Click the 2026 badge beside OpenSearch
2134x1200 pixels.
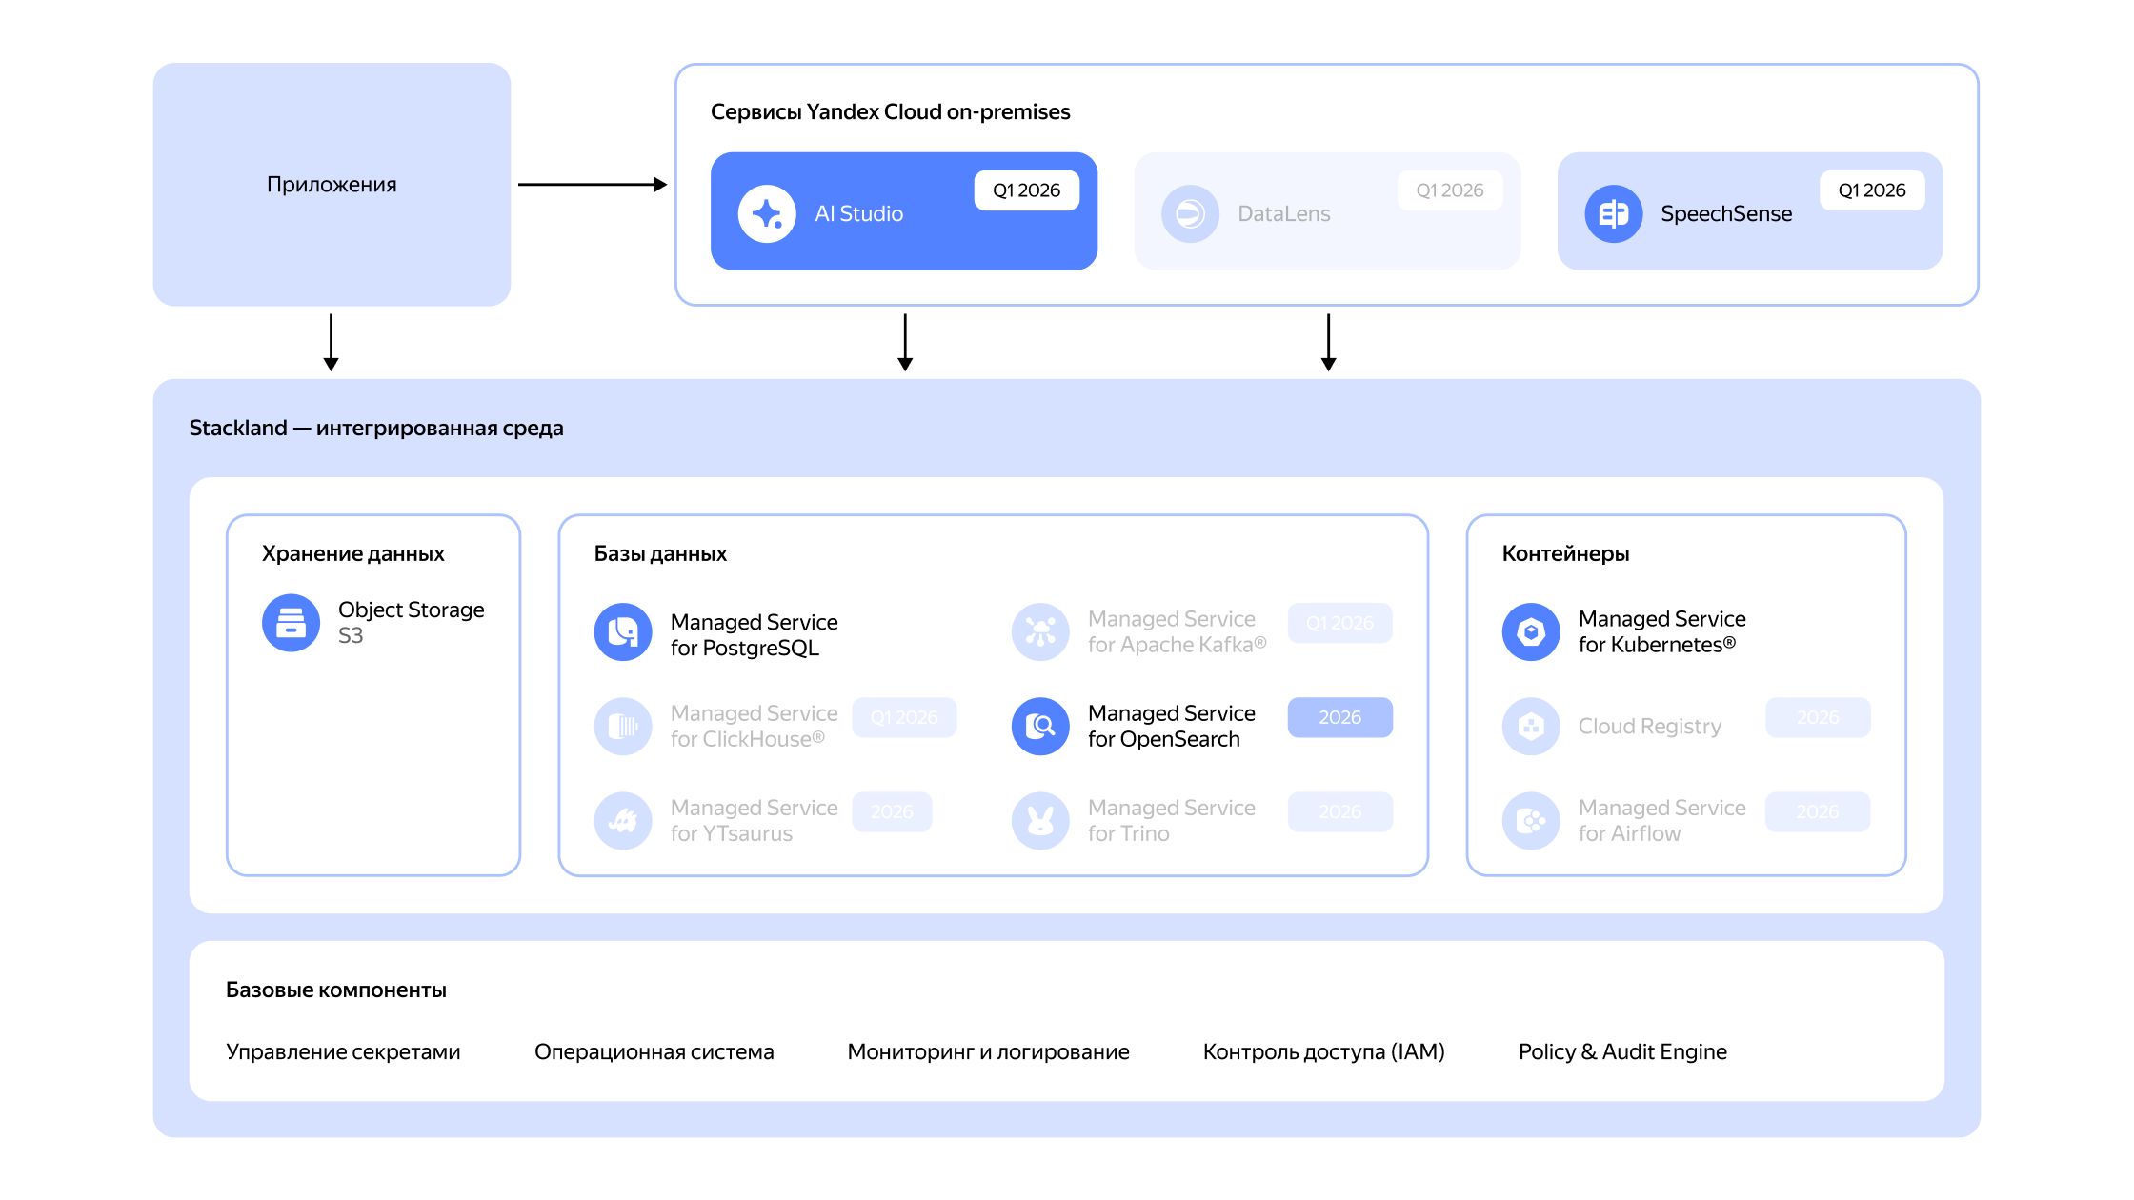coord(1339,717)
